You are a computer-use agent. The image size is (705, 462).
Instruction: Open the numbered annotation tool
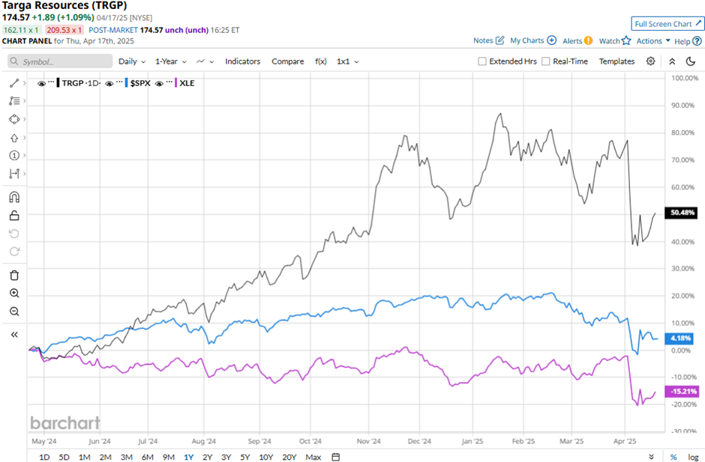point(14,155)
